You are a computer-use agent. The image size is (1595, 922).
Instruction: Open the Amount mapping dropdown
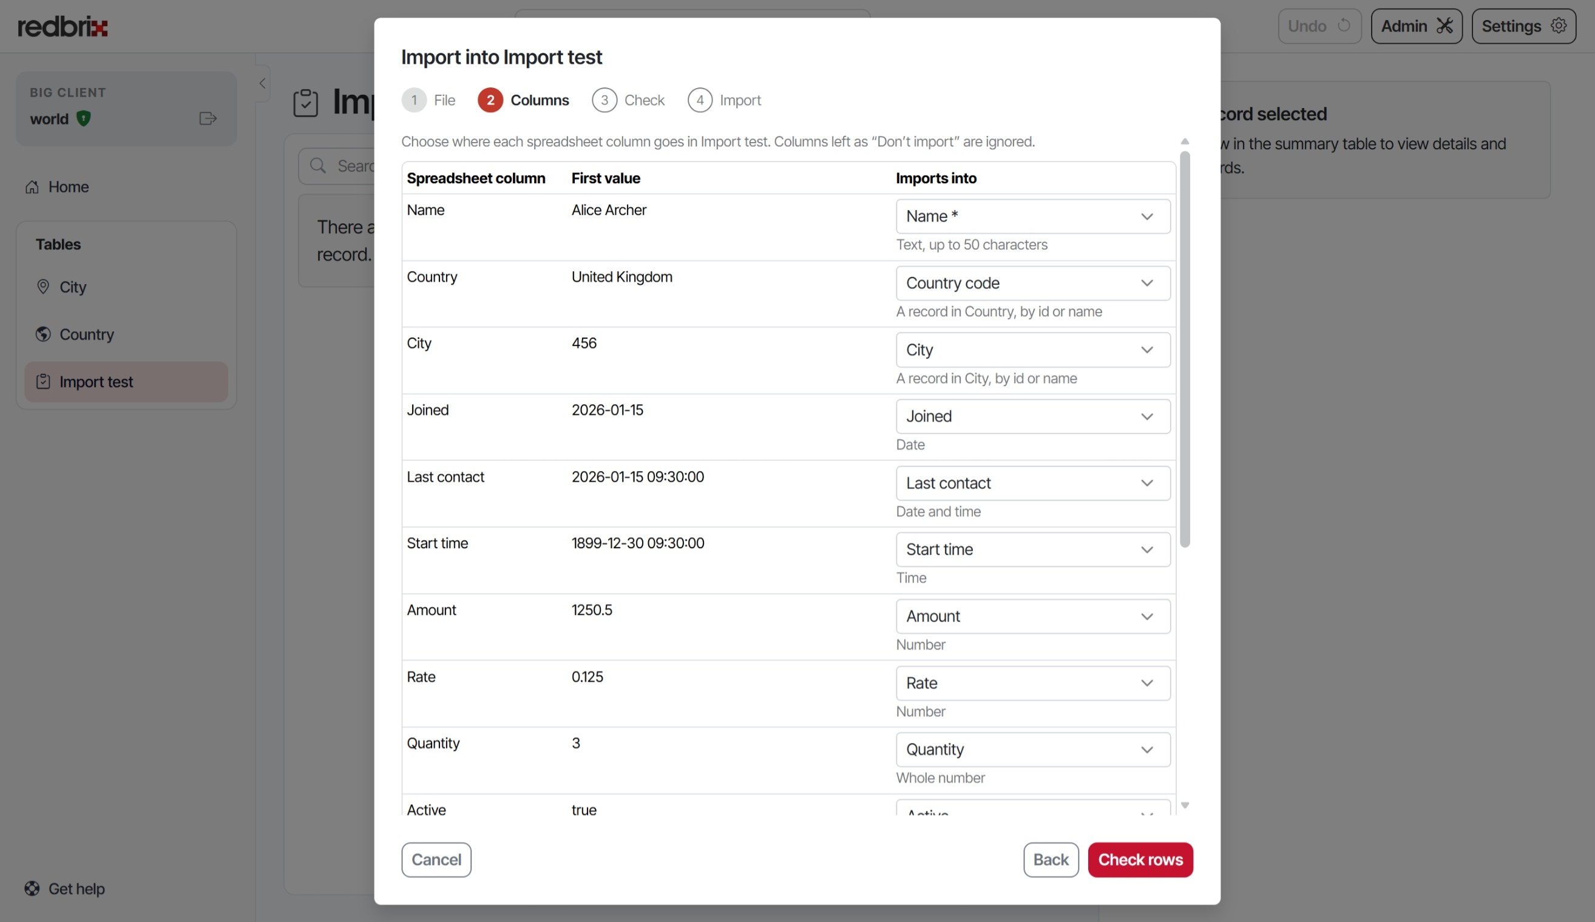tap(1033, 616)
